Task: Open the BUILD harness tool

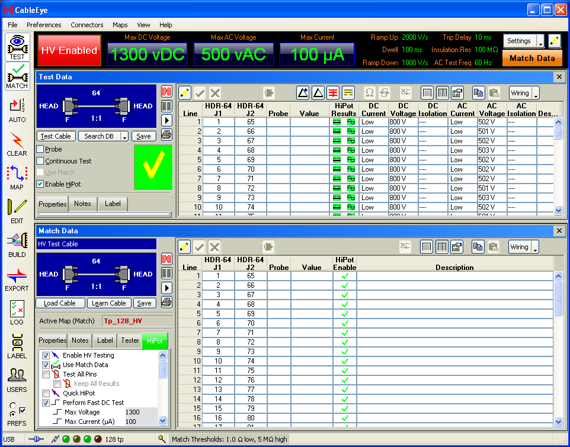Action: 17,246
